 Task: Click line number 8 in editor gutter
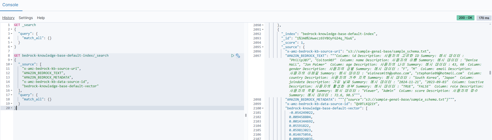pyautogui.click(x=9, y=56)
